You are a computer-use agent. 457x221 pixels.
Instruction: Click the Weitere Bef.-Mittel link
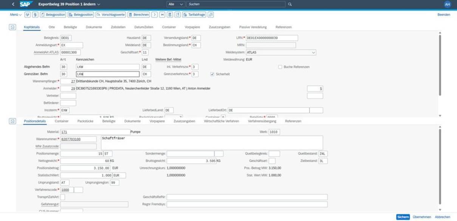pyautogui.click(x=168, y=59)
